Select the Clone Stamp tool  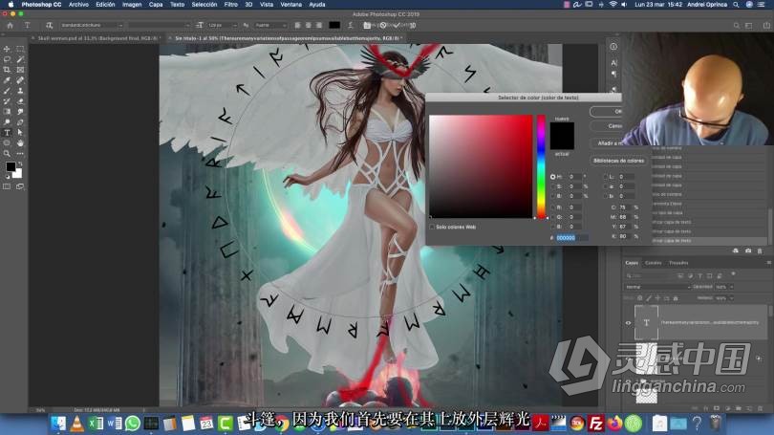coord(20,91)
